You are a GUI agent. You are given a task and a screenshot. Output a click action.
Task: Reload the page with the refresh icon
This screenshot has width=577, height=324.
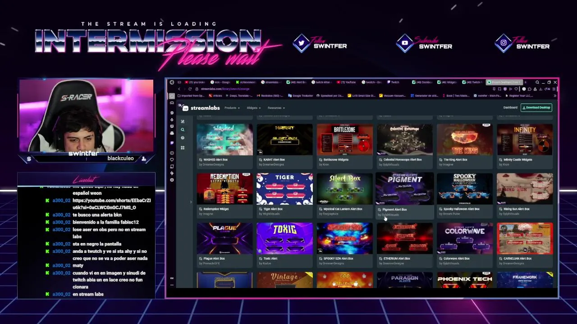point(190,89)
